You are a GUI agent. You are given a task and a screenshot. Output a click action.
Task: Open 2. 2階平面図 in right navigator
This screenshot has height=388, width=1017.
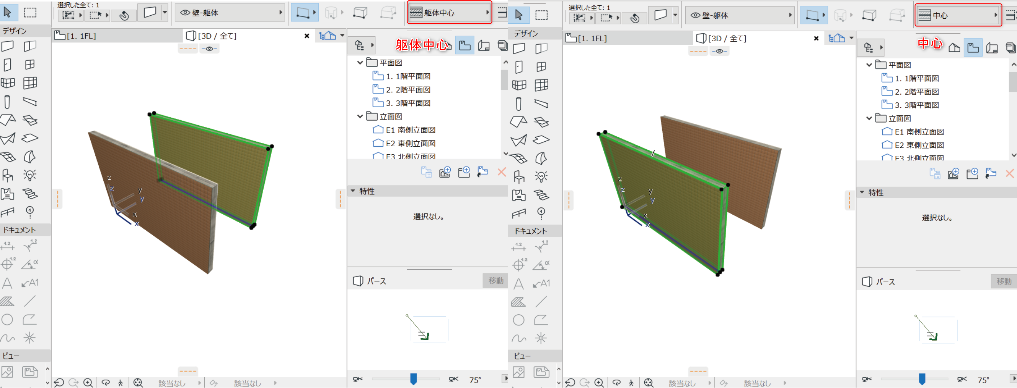(x=916, y=92)
